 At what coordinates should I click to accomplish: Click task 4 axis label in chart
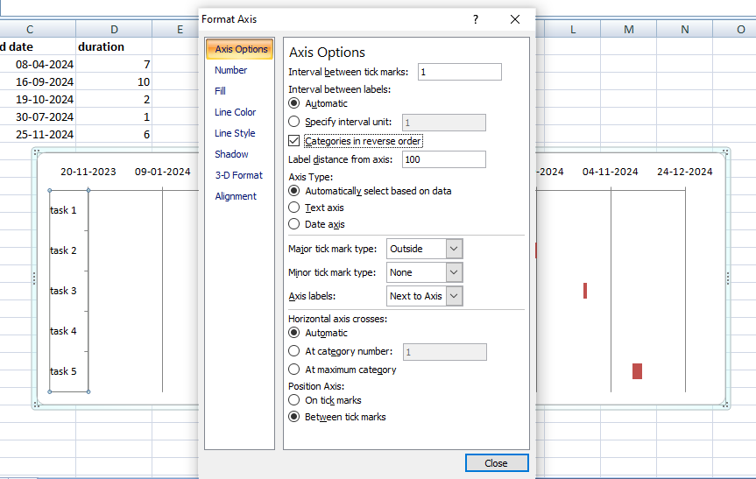pyautogui.click(x=63, y=331)
